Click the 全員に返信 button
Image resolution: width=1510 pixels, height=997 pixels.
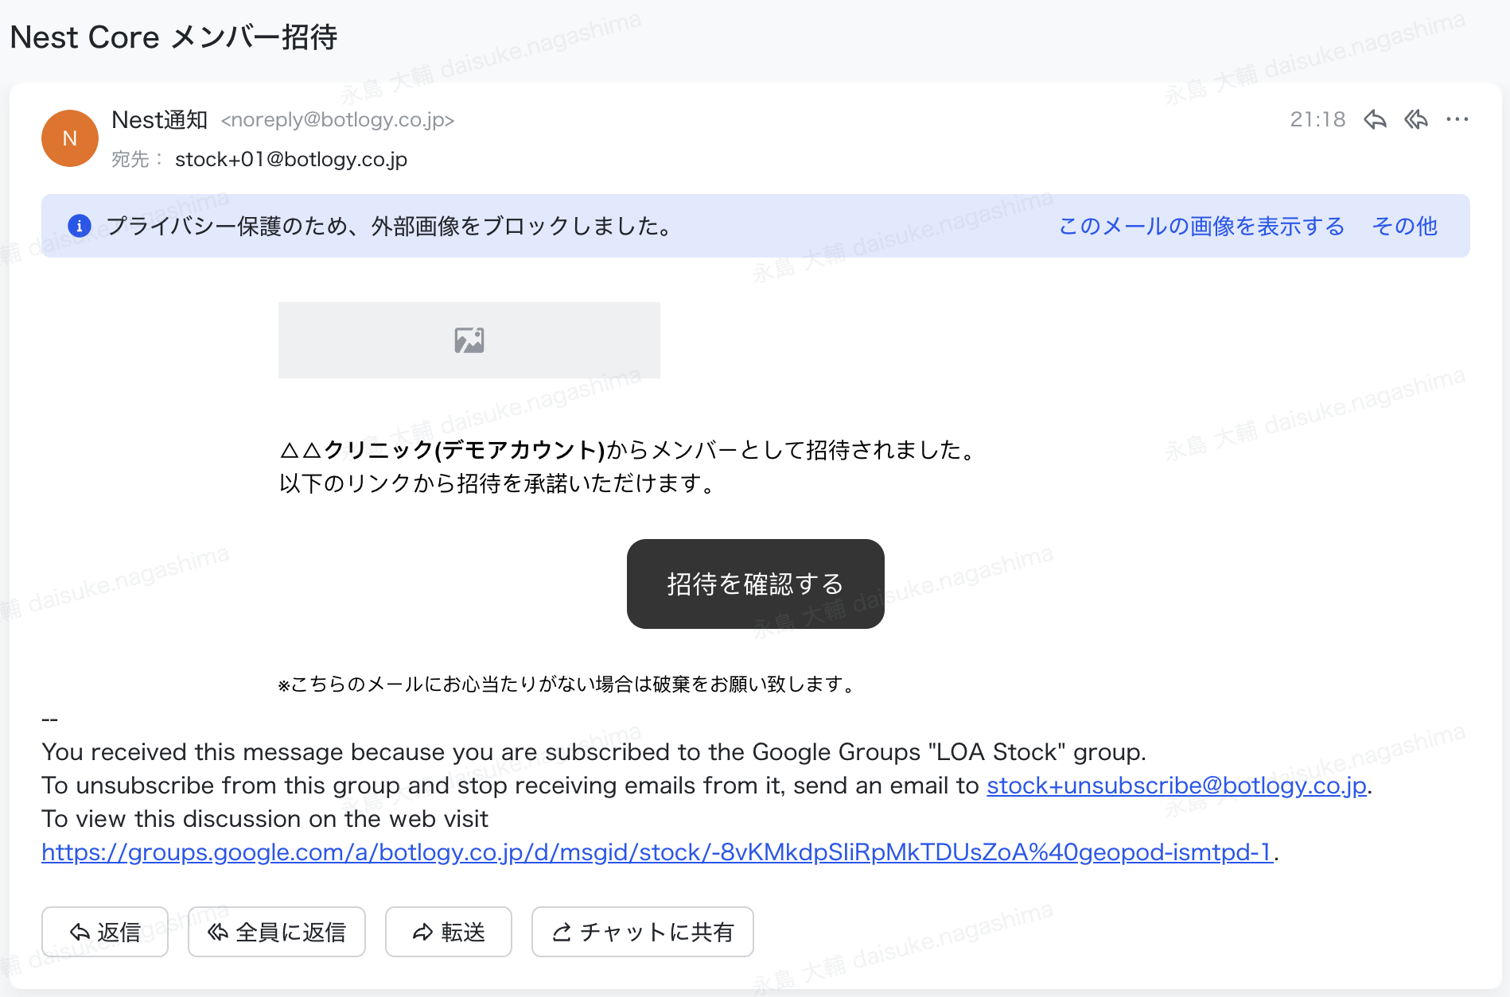click(277, 932)
